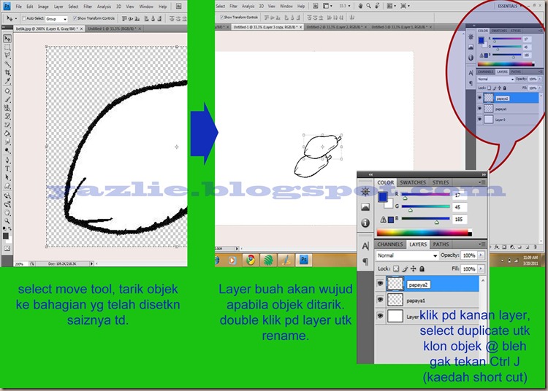Open Auto-Select Group dropdown
This screenshot has height=391, width=548.
56,19
